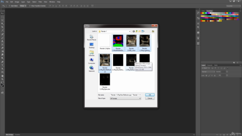Viewport: 242px width, 136px height.
Task: Select the Horizontal Type tool
Action: [x=2, y=65]
